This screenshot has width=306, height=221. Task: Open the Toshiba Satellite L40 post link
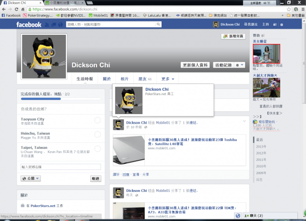coord(192,142)
